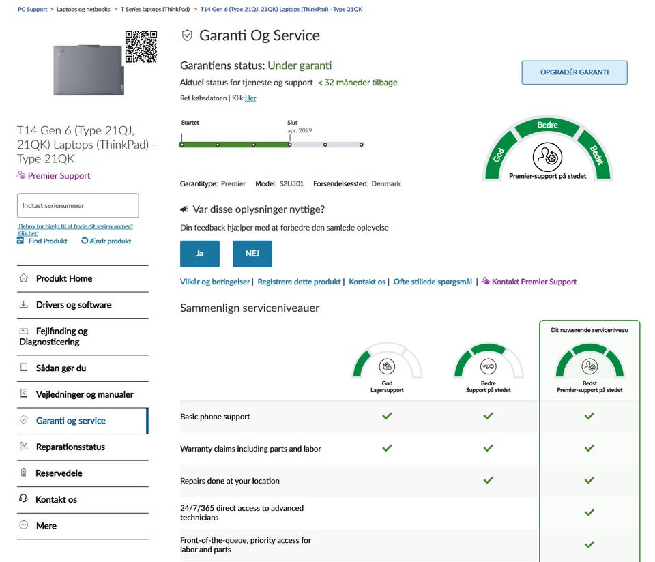The image size is (655, 562).
Task: Click 'Laptops og netbooks' breadcrumb text
Action: pyautogui.click(x=83, y=9)
